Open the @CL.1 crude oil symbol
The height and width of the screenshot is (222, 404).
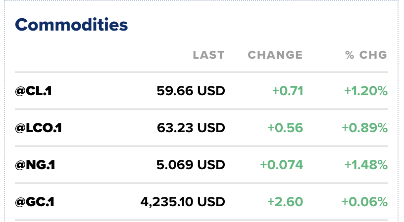point(34,91)
